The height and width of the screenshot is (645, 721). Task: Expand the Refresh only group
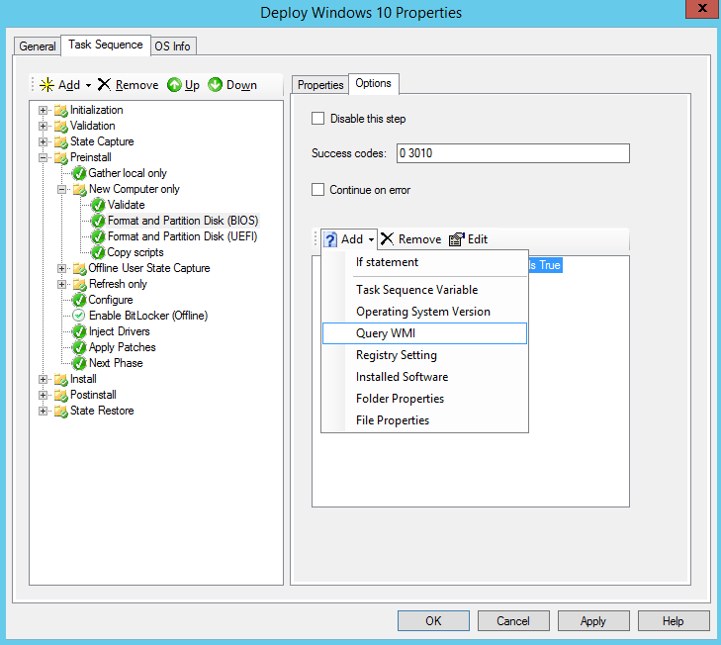pyautogui.click(x=61, y=284)
